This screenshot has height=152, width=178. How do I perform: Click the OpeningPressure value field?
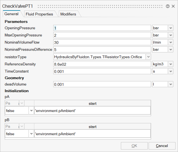tap(102, 28)
